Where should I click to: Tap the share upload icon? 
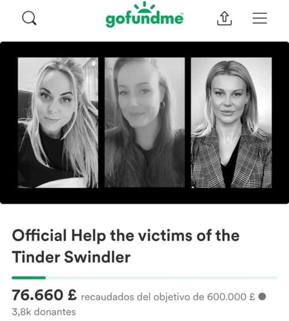pos(224,18)
